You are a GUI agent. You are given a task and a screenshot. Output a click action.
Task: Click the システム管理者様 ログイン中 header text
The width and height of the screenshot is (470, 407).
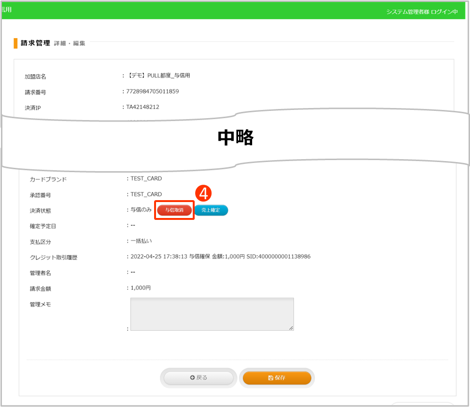pyautogui.click(x=421, y=12)
